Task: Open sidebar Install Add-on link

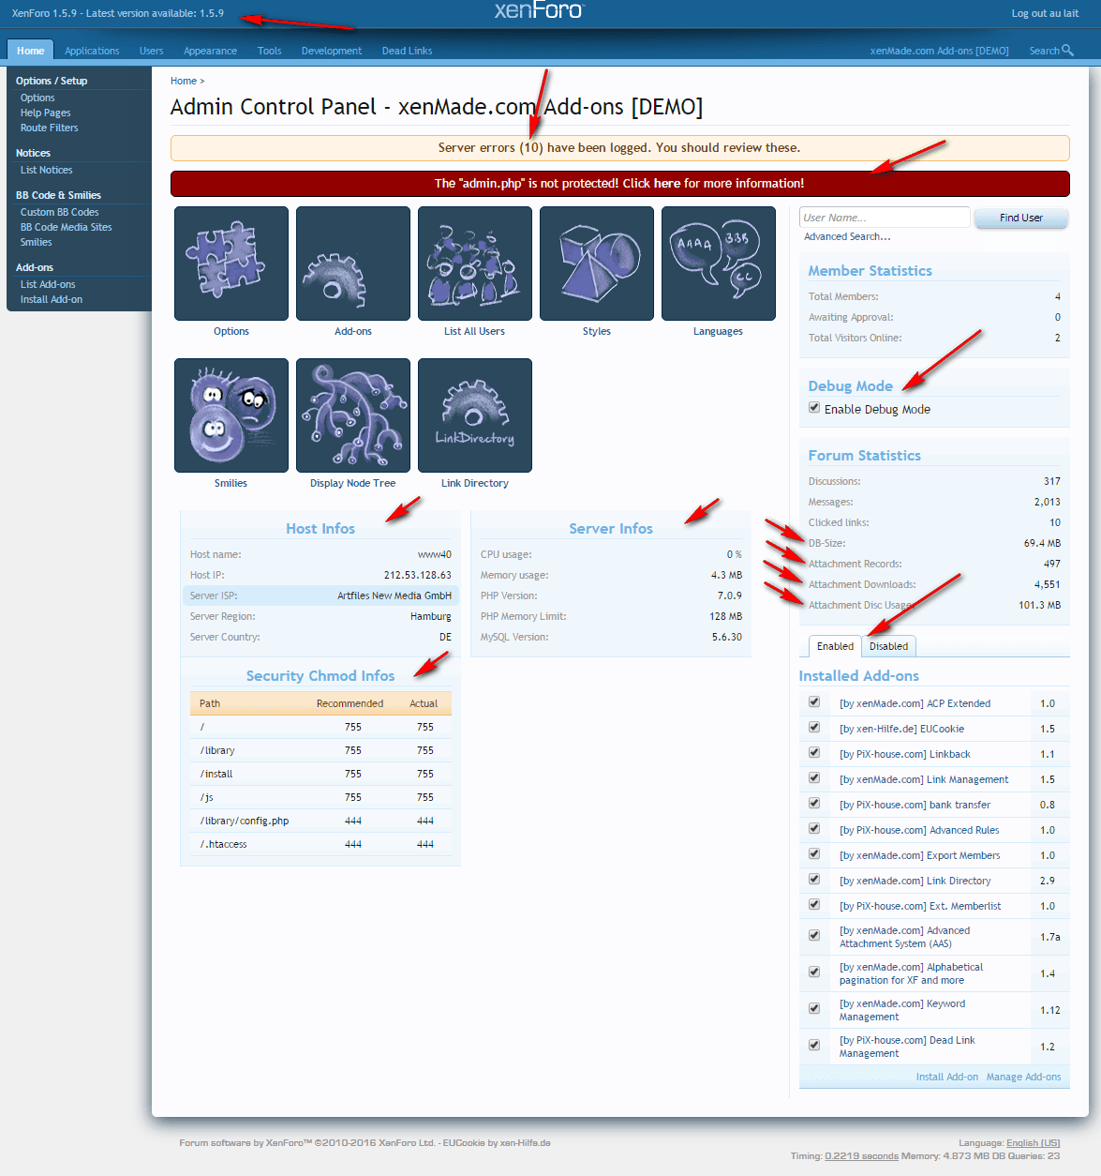Action: [x=52, y=299]
